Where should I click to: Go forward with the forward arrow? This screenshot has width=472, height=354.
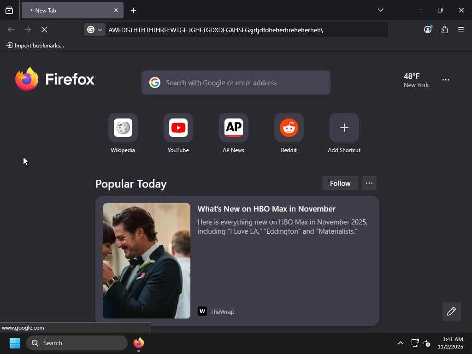pyautogui.click(x=28, y=29)
